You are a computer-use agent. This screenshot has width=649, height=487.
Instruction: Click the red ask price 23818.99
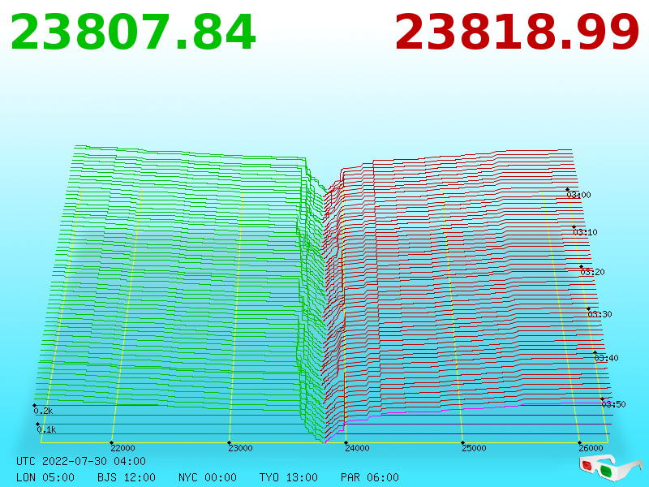pyautogui.click(x=517, y=32)
